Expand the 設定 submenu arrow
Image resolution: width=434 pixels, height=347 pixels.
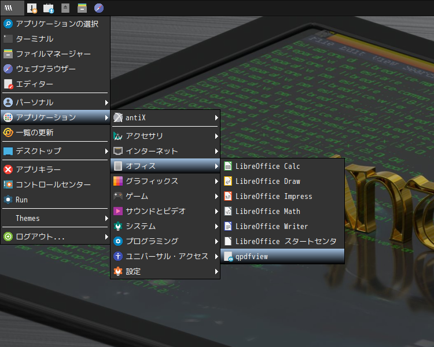(x=217, y=272)
